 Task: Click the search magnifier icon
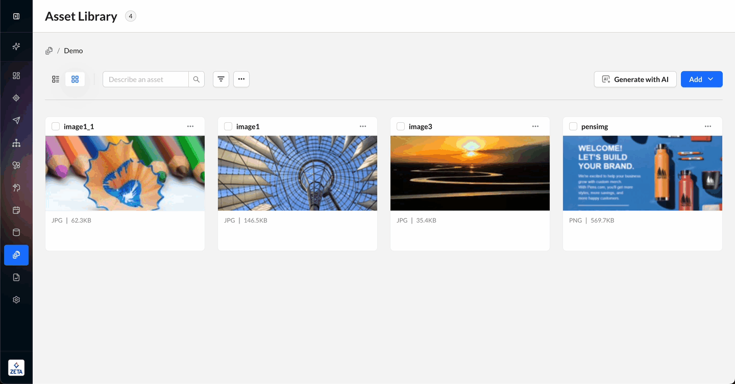(197, 79)
